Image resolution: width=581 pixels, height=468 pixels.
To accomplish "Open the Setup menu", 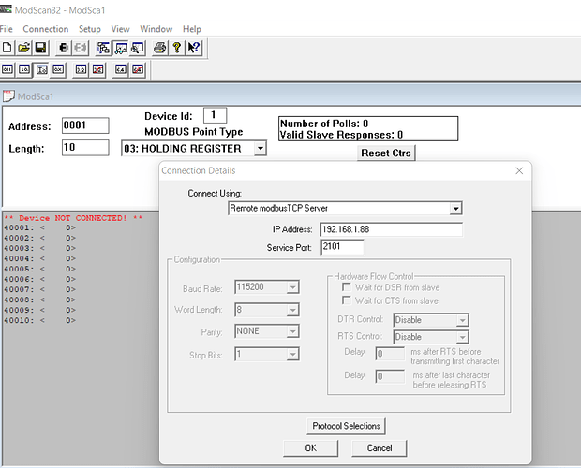I will pos(90,29).
